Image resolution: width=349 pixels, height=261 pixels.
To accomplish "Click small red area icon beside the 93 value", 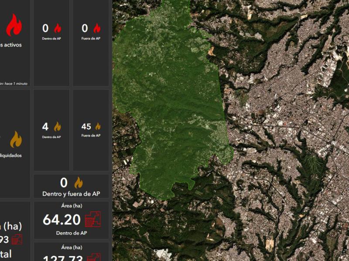I will [17, 239].
